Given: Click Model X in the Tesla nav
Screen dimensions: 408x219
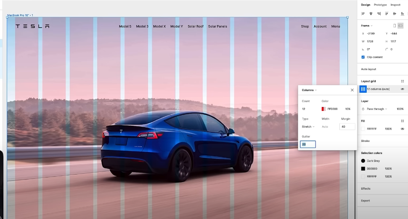Looking at the screenshot, I should [x=159, y=26].
